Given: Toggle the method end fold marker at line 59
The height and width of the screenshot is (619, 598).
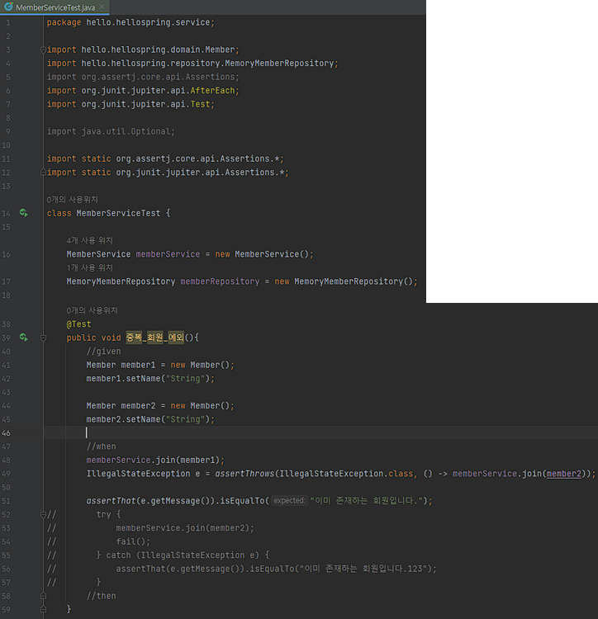Looking at the screenshot, I should (43, 609).
